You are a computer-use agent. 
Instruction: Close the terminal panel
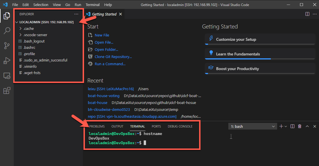point(314,126)
